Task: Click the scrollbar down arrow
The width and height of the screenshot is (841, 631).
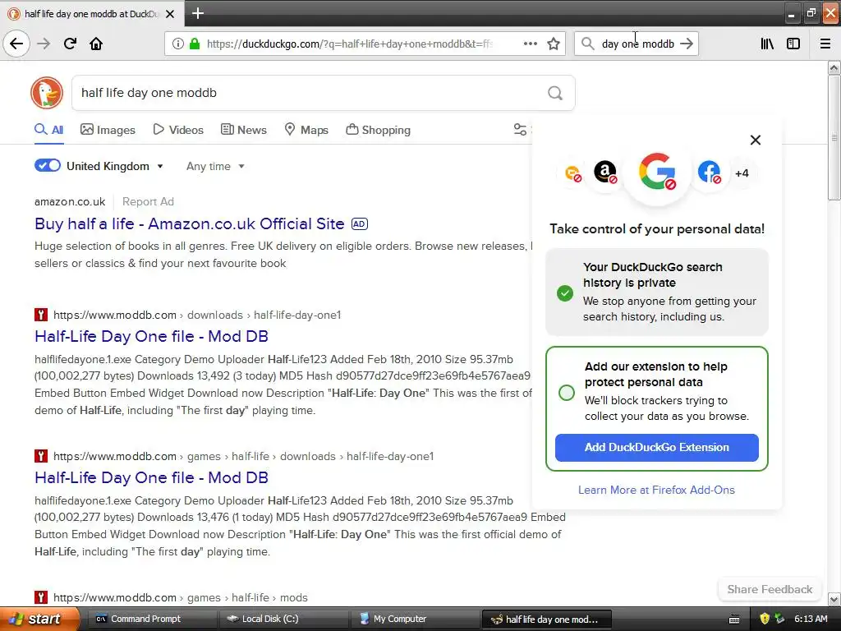Action: [834, 599]
